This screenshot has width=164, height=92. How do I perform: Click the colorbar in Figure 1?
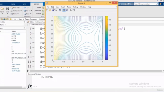pyautogui.click(x=107, y=38)
